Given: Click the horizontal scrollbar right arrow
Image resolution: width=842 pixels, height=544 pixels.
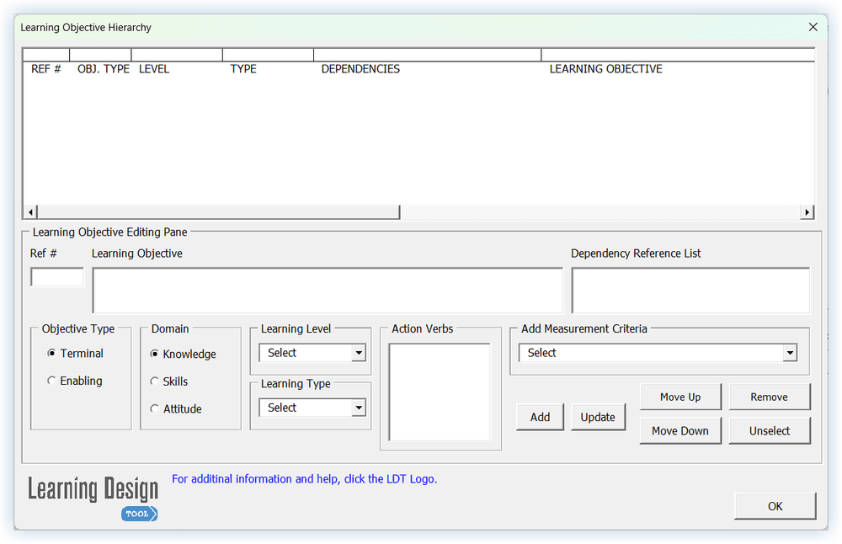Looking at the screenshot, I should (x=807, y=212).
